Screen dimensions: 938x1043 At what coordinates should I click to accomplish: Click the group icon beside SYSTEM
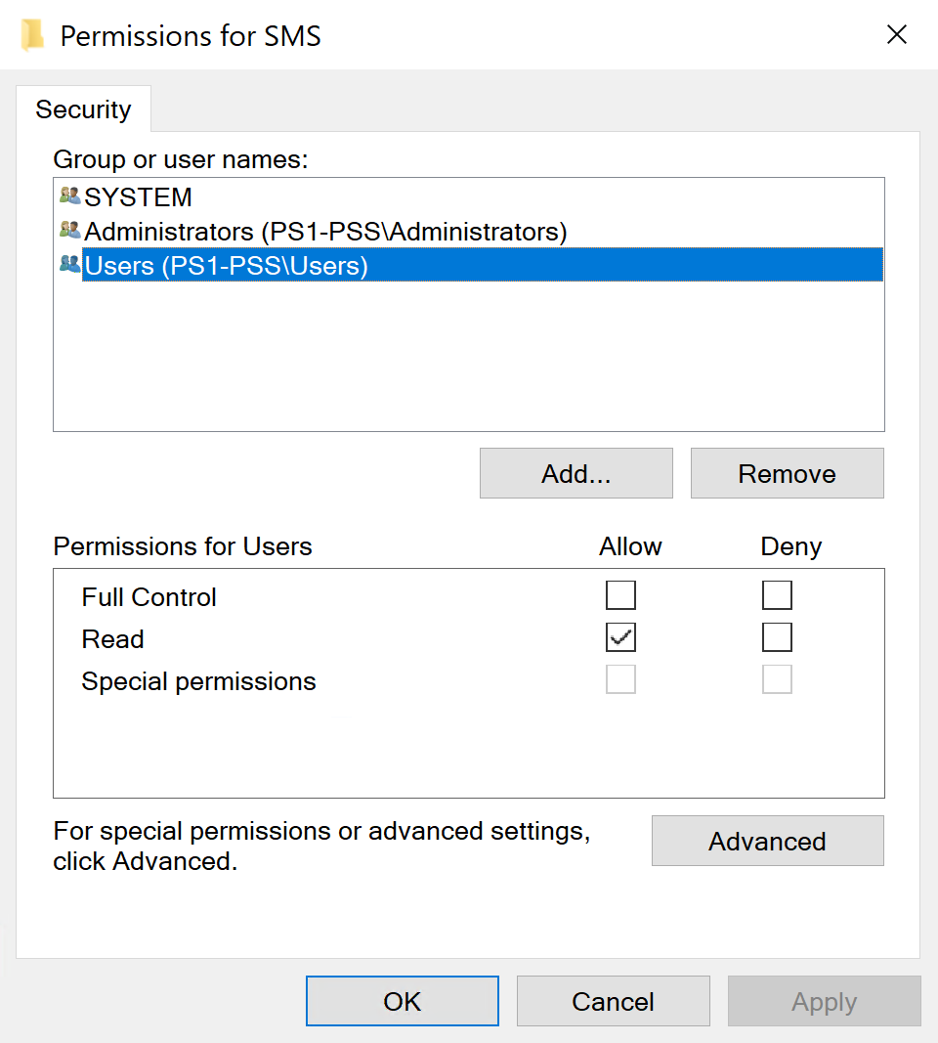pyautogui.click(x=68, y=196)
